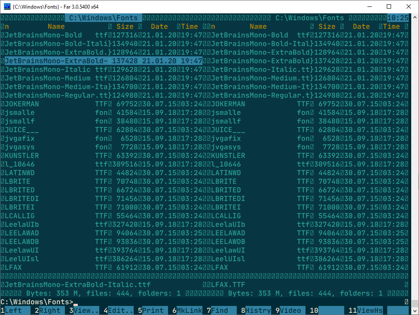Click the 7 Find key bar button
The height and width of the screenshot is (315, 419).
[x=221, y=310]
